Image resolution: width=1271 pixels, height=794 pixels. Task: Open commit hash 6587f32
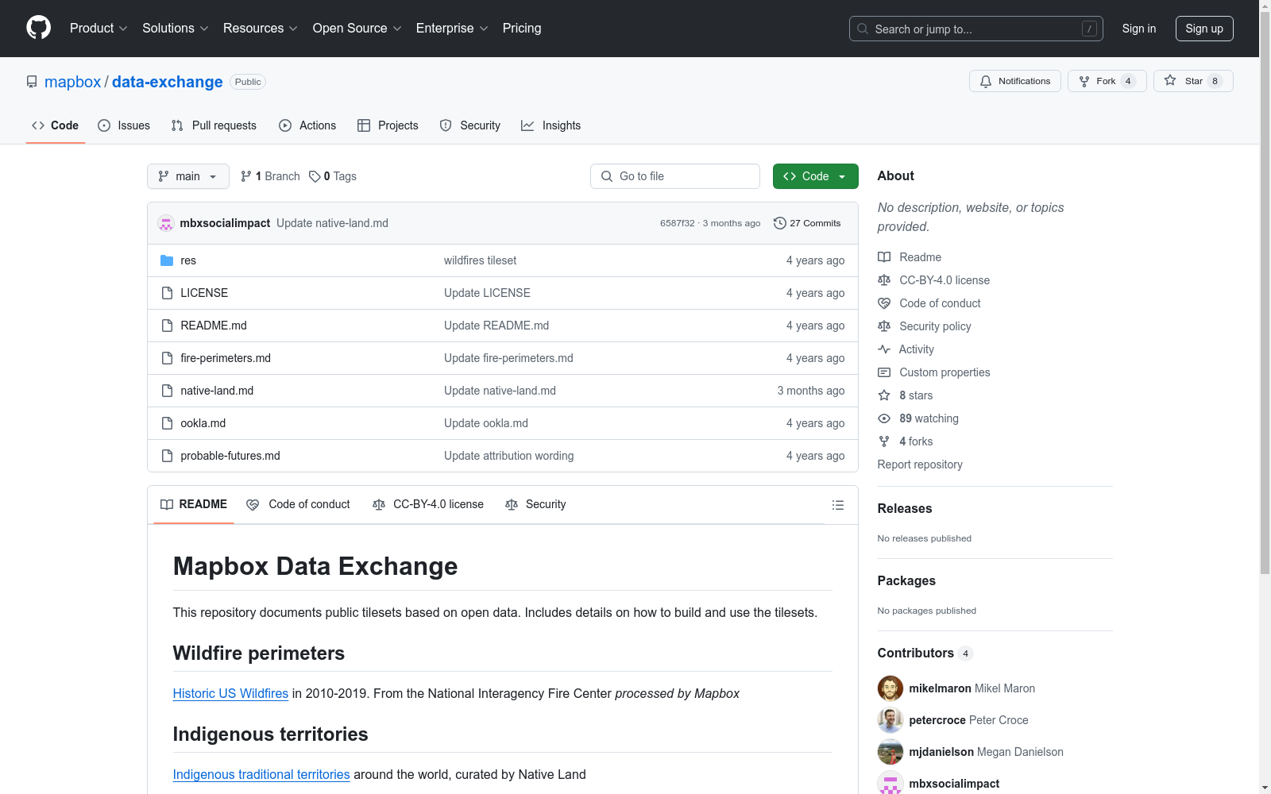(x=678, y=223)
